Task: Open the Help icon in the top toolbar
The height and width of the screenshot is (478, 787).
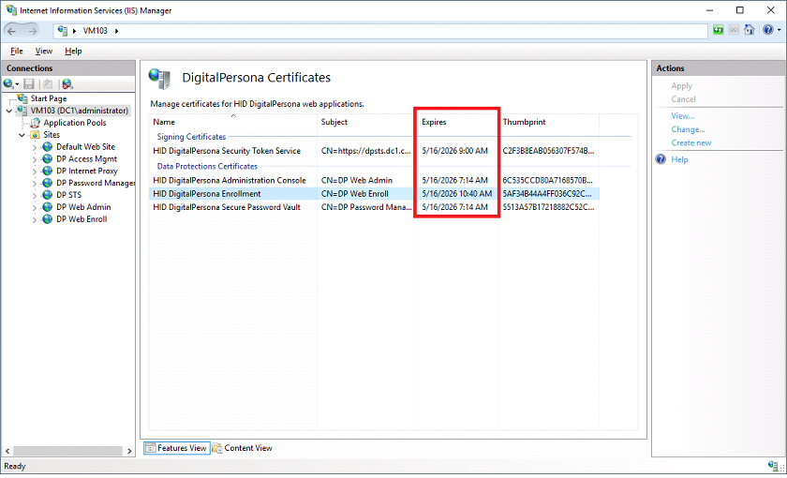Action: [766, 30]
